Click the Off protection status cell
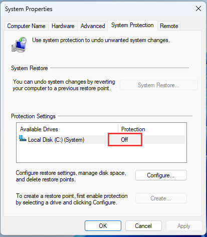Screen dimensions: 207x237 click(125, 140)
